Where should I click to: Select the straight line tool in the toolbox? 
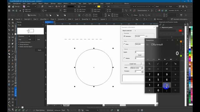(9, 102)
